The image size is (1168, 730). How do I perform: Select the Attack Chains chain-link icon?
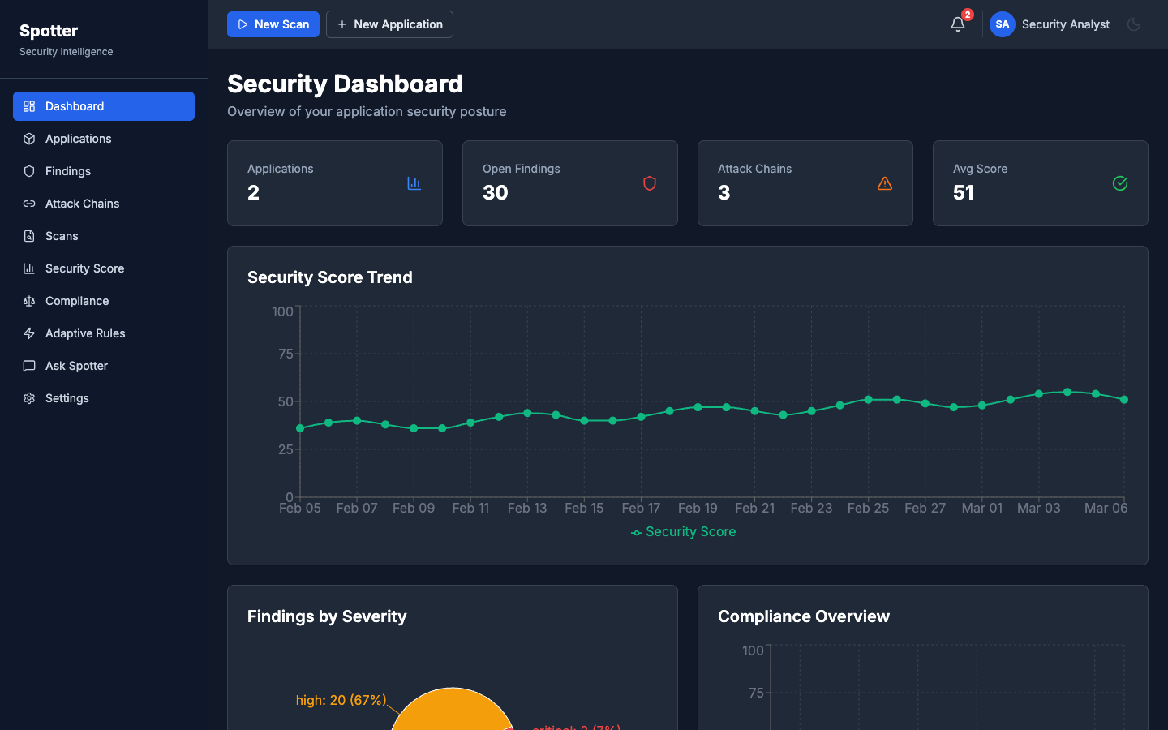tap(28, 204)
